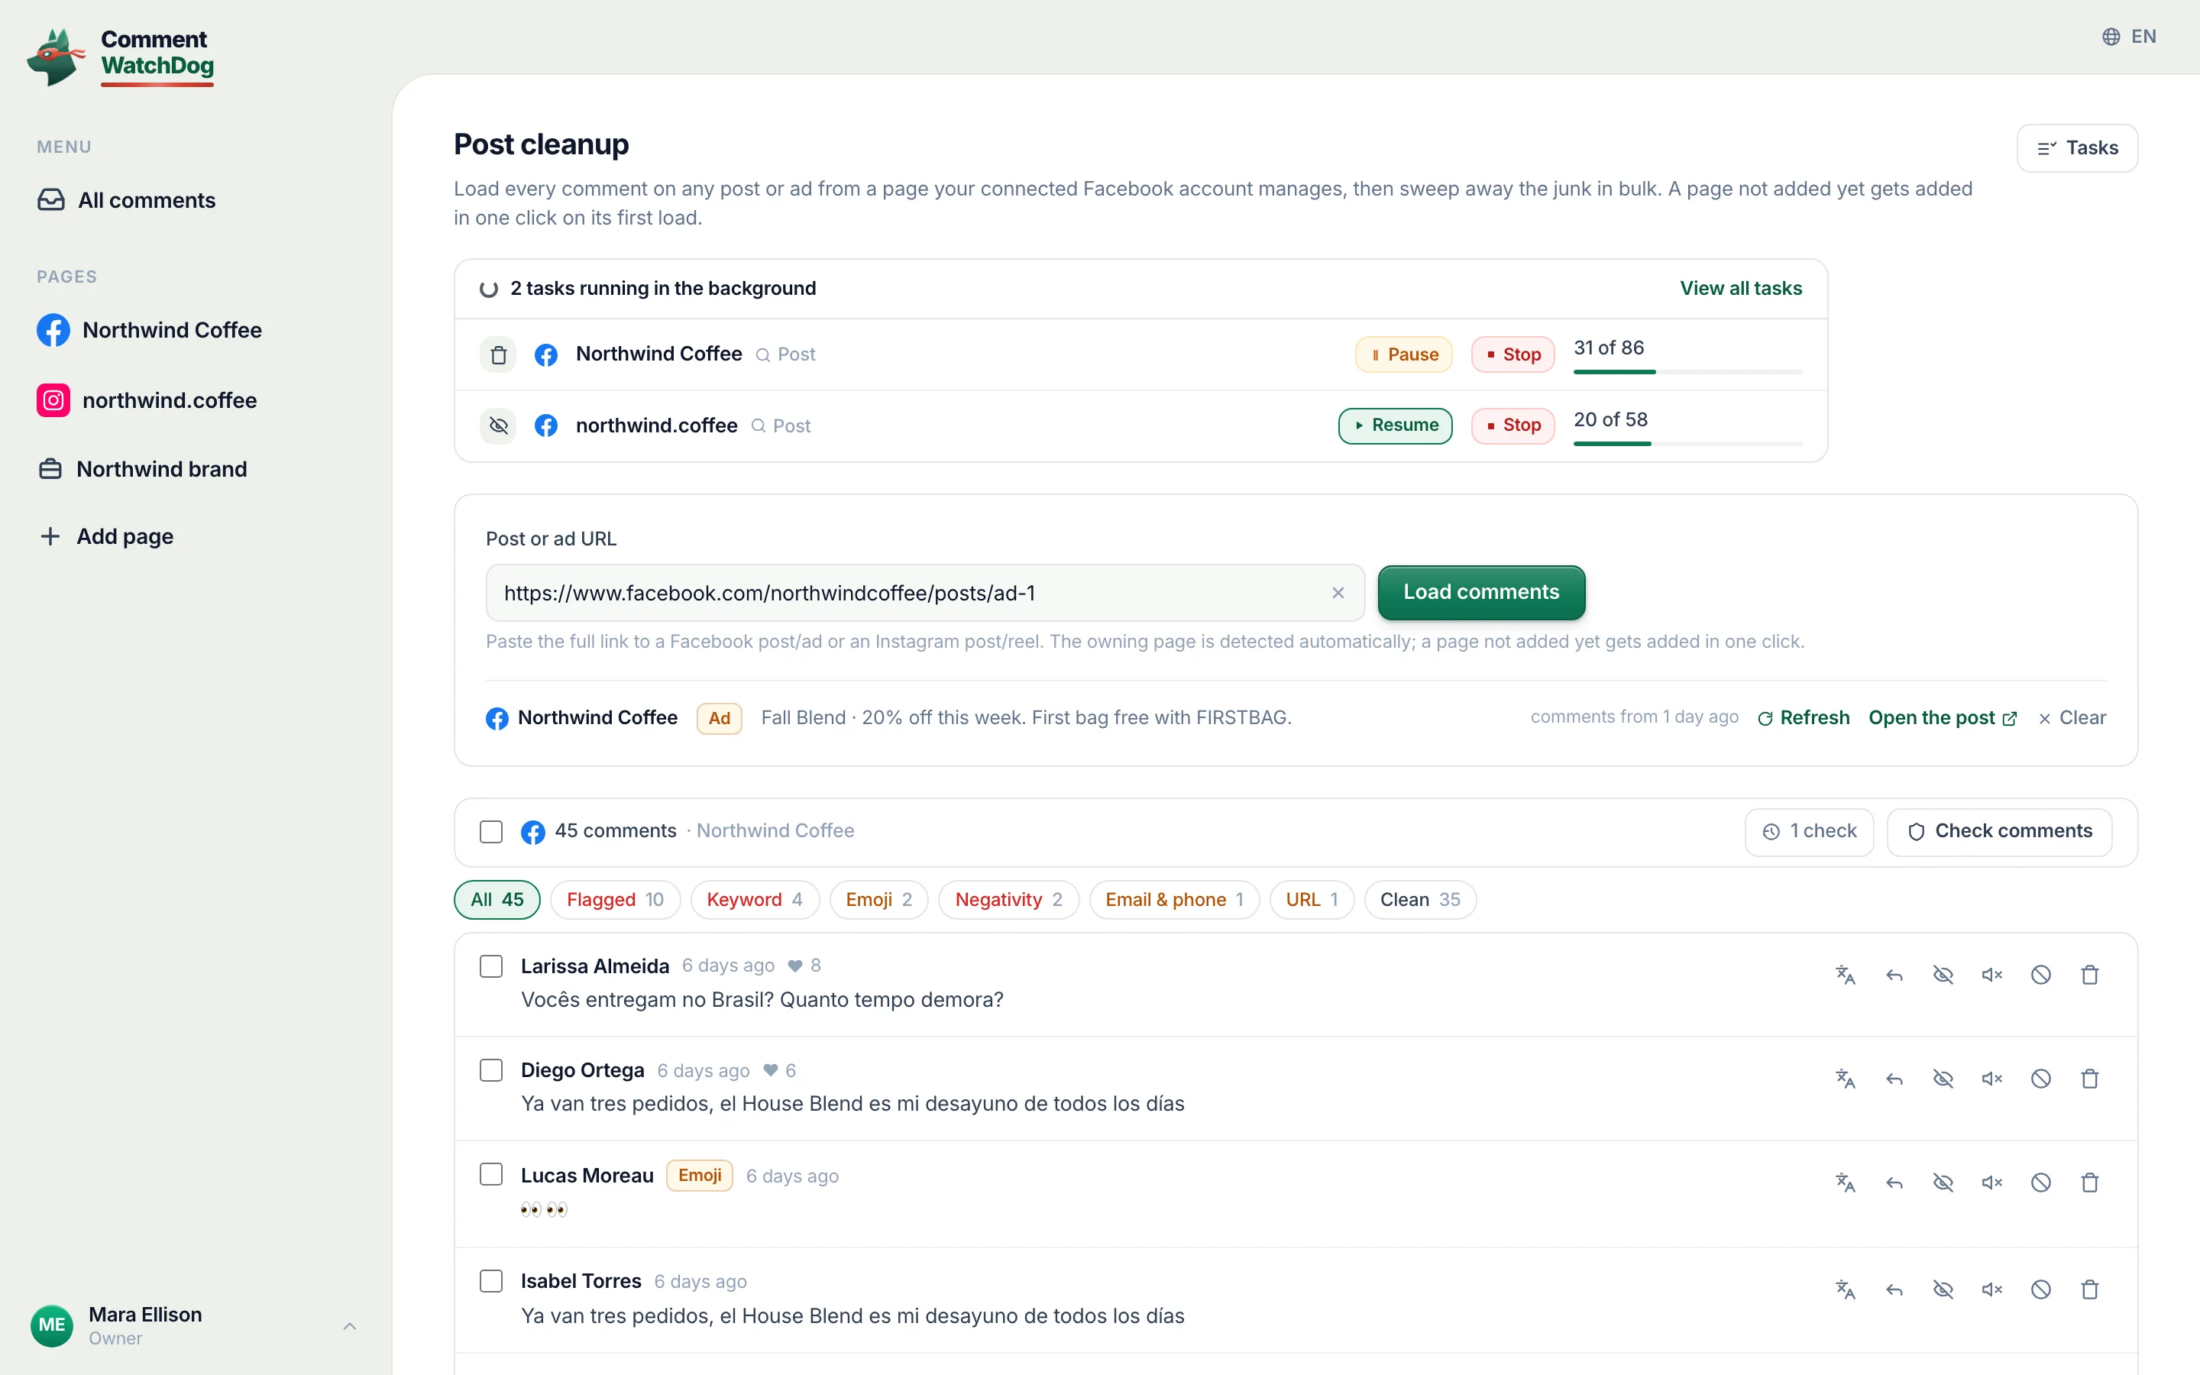Open the Tasks panel
The image size is (2200, 1375).
click(2077, 148)
